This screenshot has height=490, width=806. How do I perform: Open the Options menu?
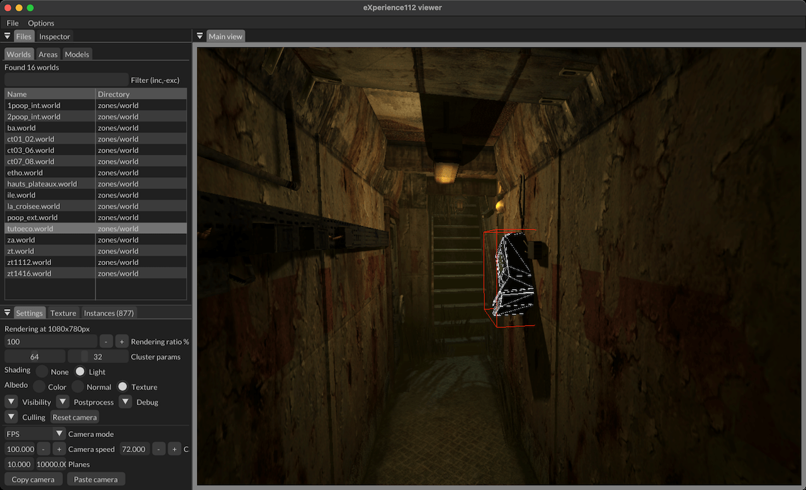click(41, 23)
